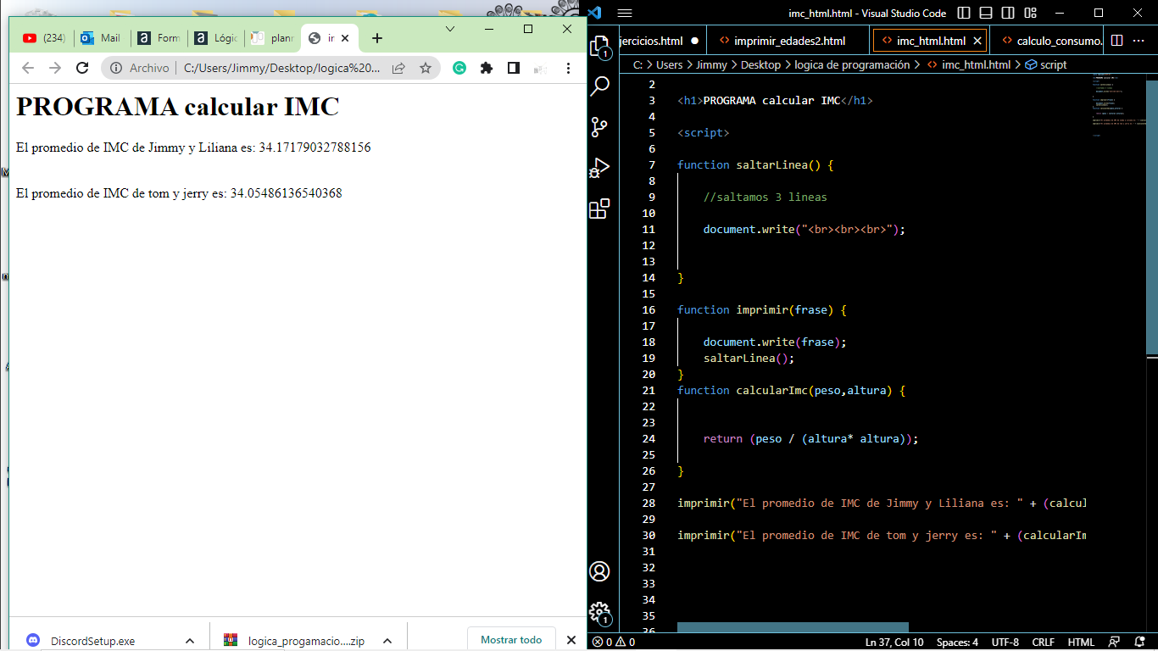This screenshot has height=651, width=1158.
Task: Open the Search view in VS Code
Action: [x=599, y=86]
